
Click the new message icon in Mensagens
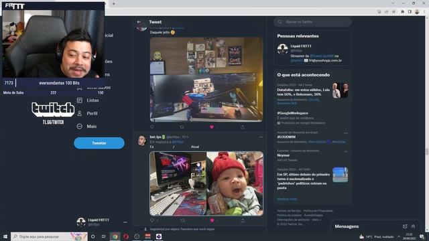coord(405,226)
